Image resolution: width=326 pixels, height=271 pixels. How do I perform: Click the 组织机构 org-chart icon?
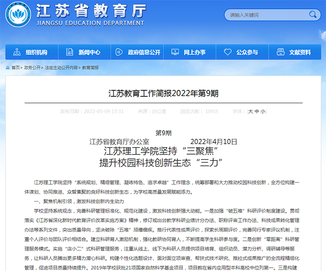coord(17,52)
